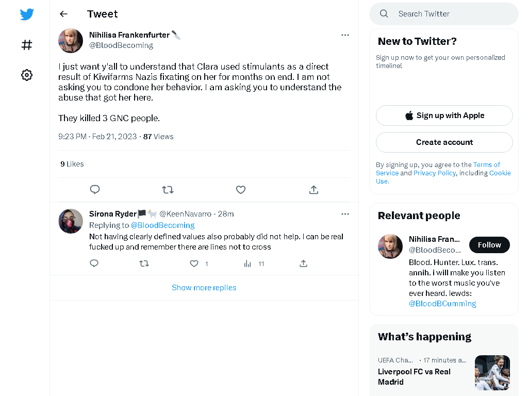Reply to the main tweet via speech bubble
528x396 pixels.
point(95,190)
